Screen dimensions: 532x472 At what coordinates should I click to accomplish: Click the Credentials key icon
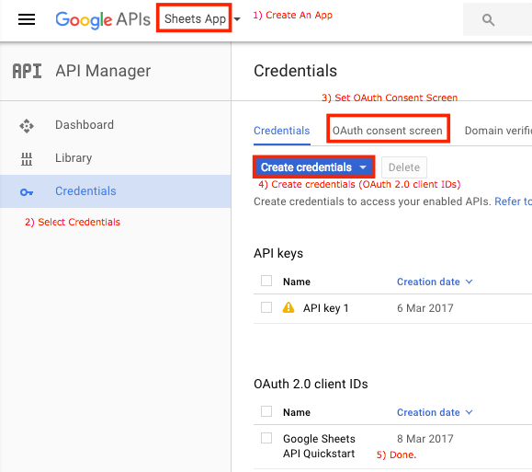pyautogui.click(x=27, y=192)
